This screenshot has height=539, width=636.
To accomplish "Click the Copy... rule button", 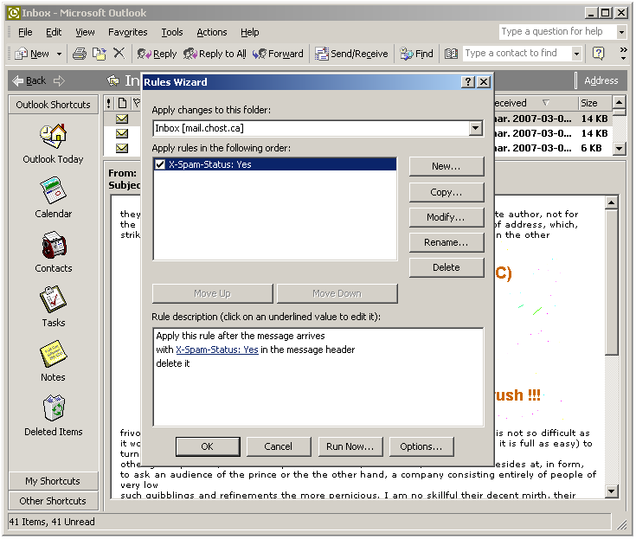I will pyautogui.click(x=446, y=192).
